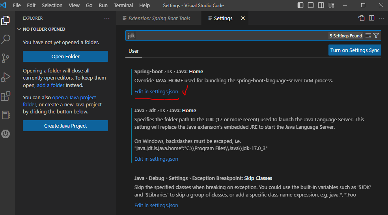Open Explorer Views and More Actions ellipsis
388x215 pixels.
pos(106,18)
